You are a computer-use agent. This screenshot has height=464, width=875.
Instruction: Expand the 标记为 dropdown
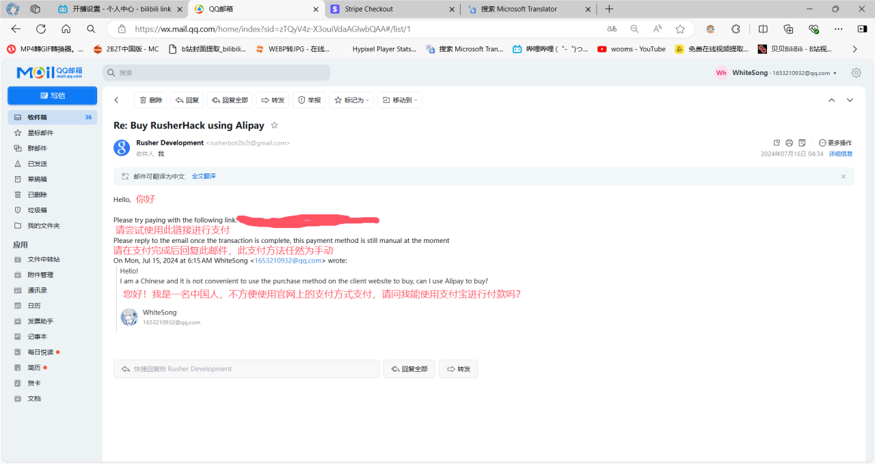tap(351, 100)
